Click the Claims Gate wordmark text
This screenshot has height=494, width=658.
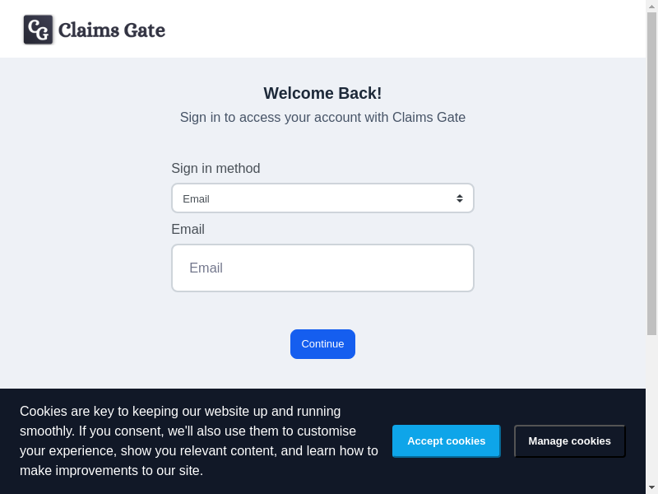tap(112, 30)
